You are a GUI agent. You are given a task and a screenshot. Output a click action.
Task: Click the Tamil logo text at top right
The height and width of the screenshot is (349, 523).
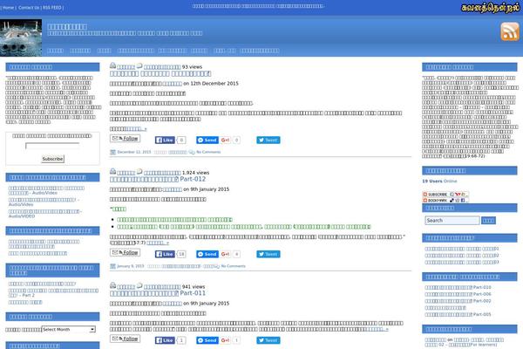tap(490, 8)
